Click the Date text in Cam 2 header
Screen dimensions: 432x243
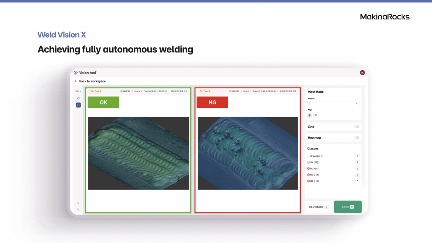tap(264, 91)
